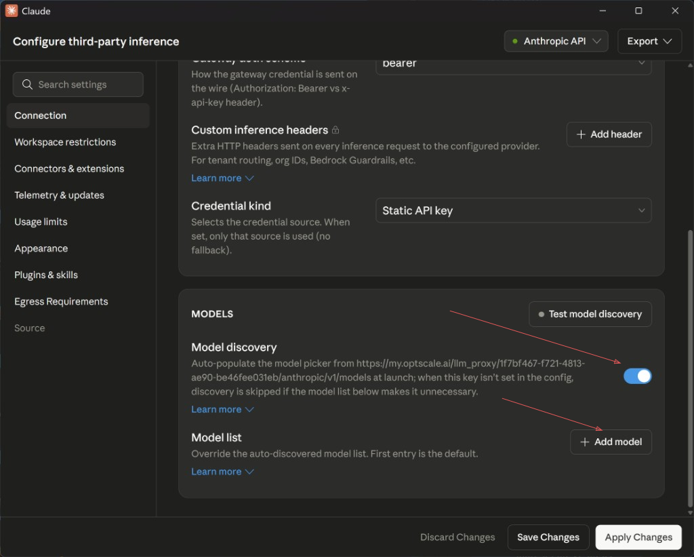The height and width of the screenshot is (557, 694).
Task: Minimize the Claude window
Action: (603, 11)
